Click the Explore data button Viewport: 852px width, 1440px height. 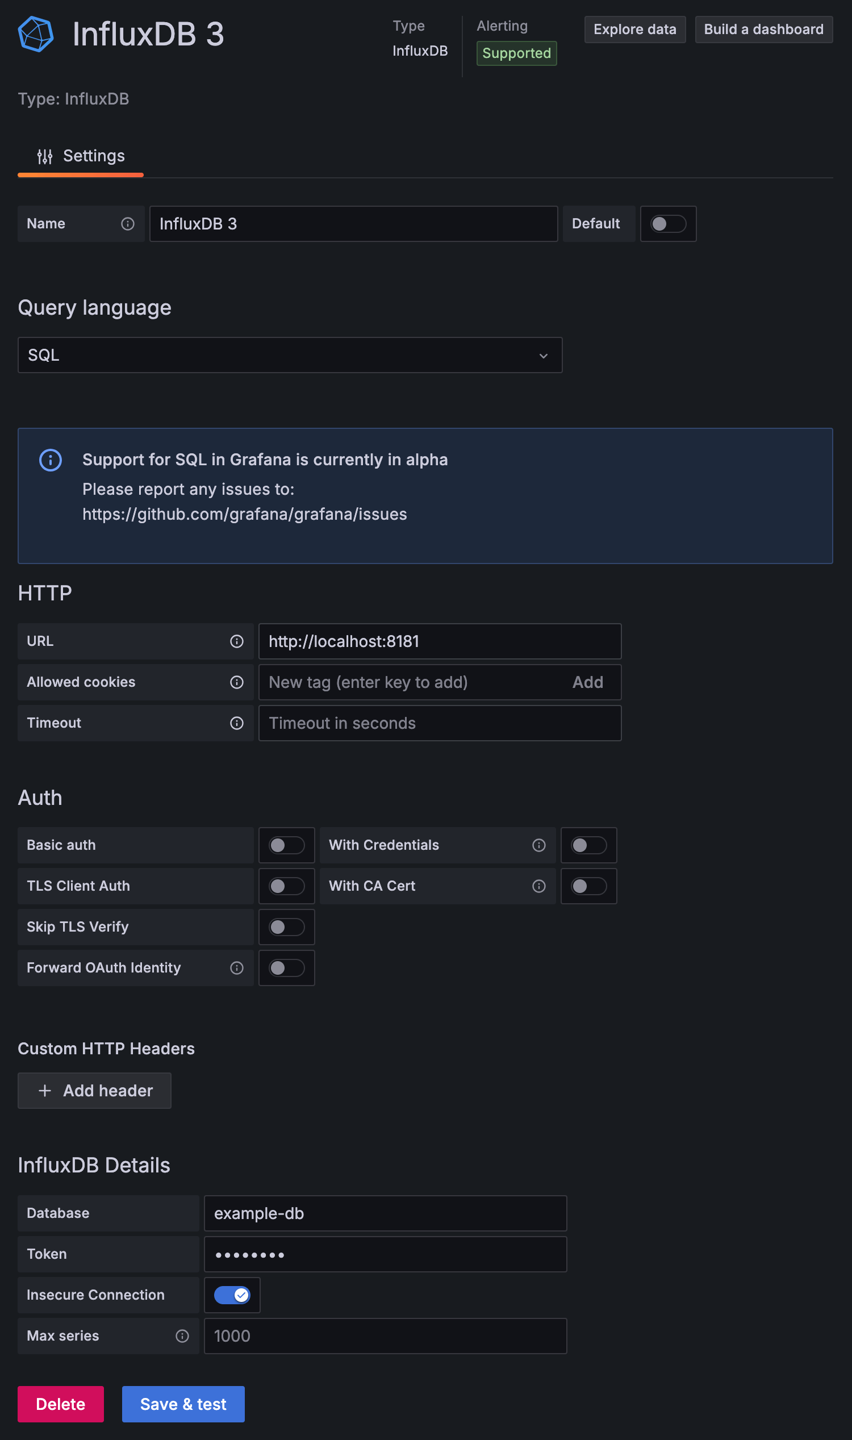tap(634, 30)
